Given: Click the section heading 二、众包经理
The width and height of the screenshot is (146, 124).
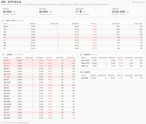Looking at the screenshot, I should (x=8, y=55).
